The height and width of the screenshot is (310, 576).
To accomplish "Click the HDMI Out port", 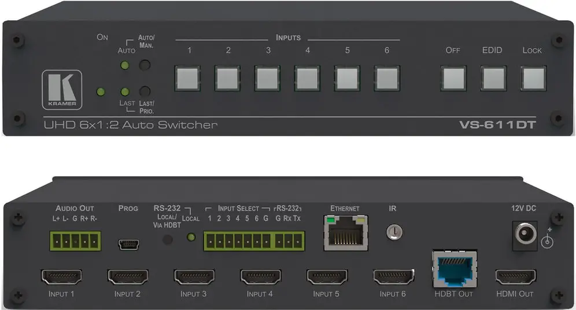I will [x=515, y=277].
